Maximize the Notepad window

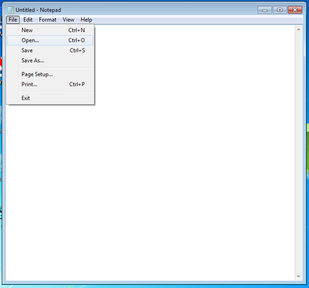point(280,10)
